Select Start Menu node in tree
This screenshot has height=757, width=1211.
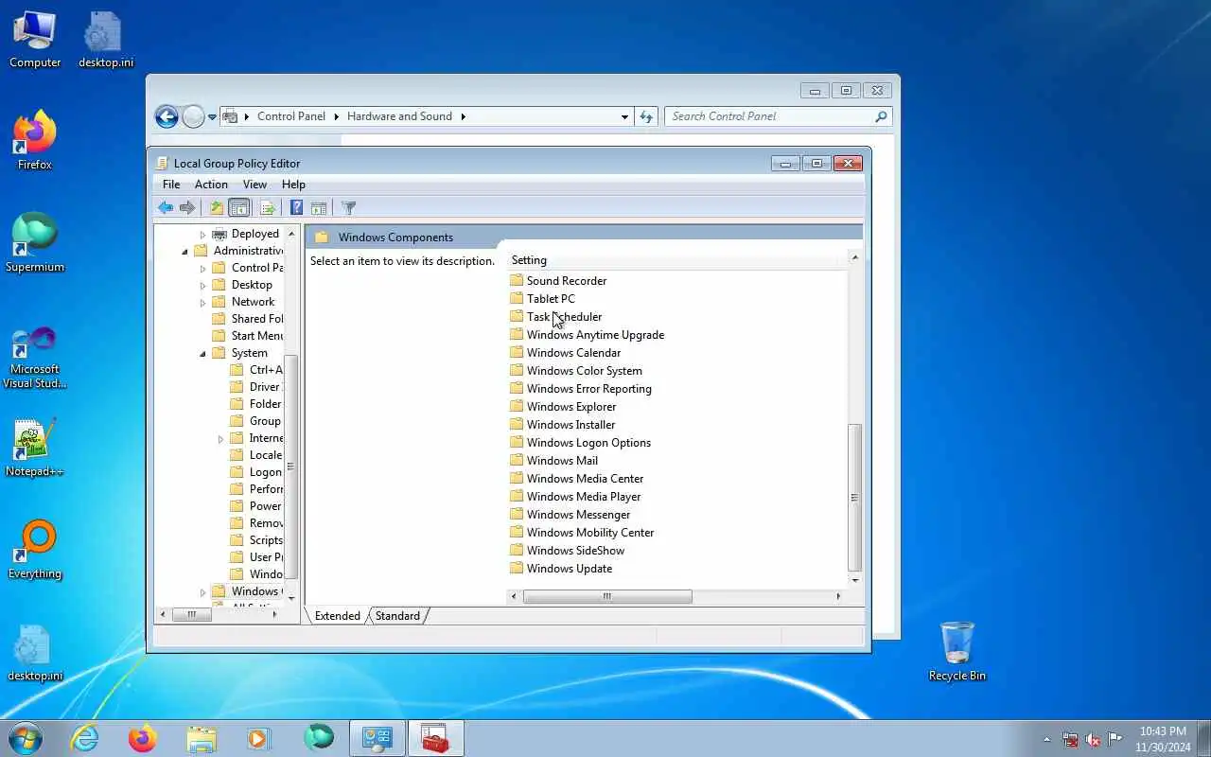(248, 336)
